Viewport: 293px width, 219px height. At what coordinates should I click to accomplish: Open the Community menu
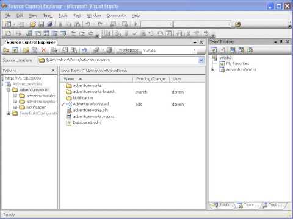117,15
